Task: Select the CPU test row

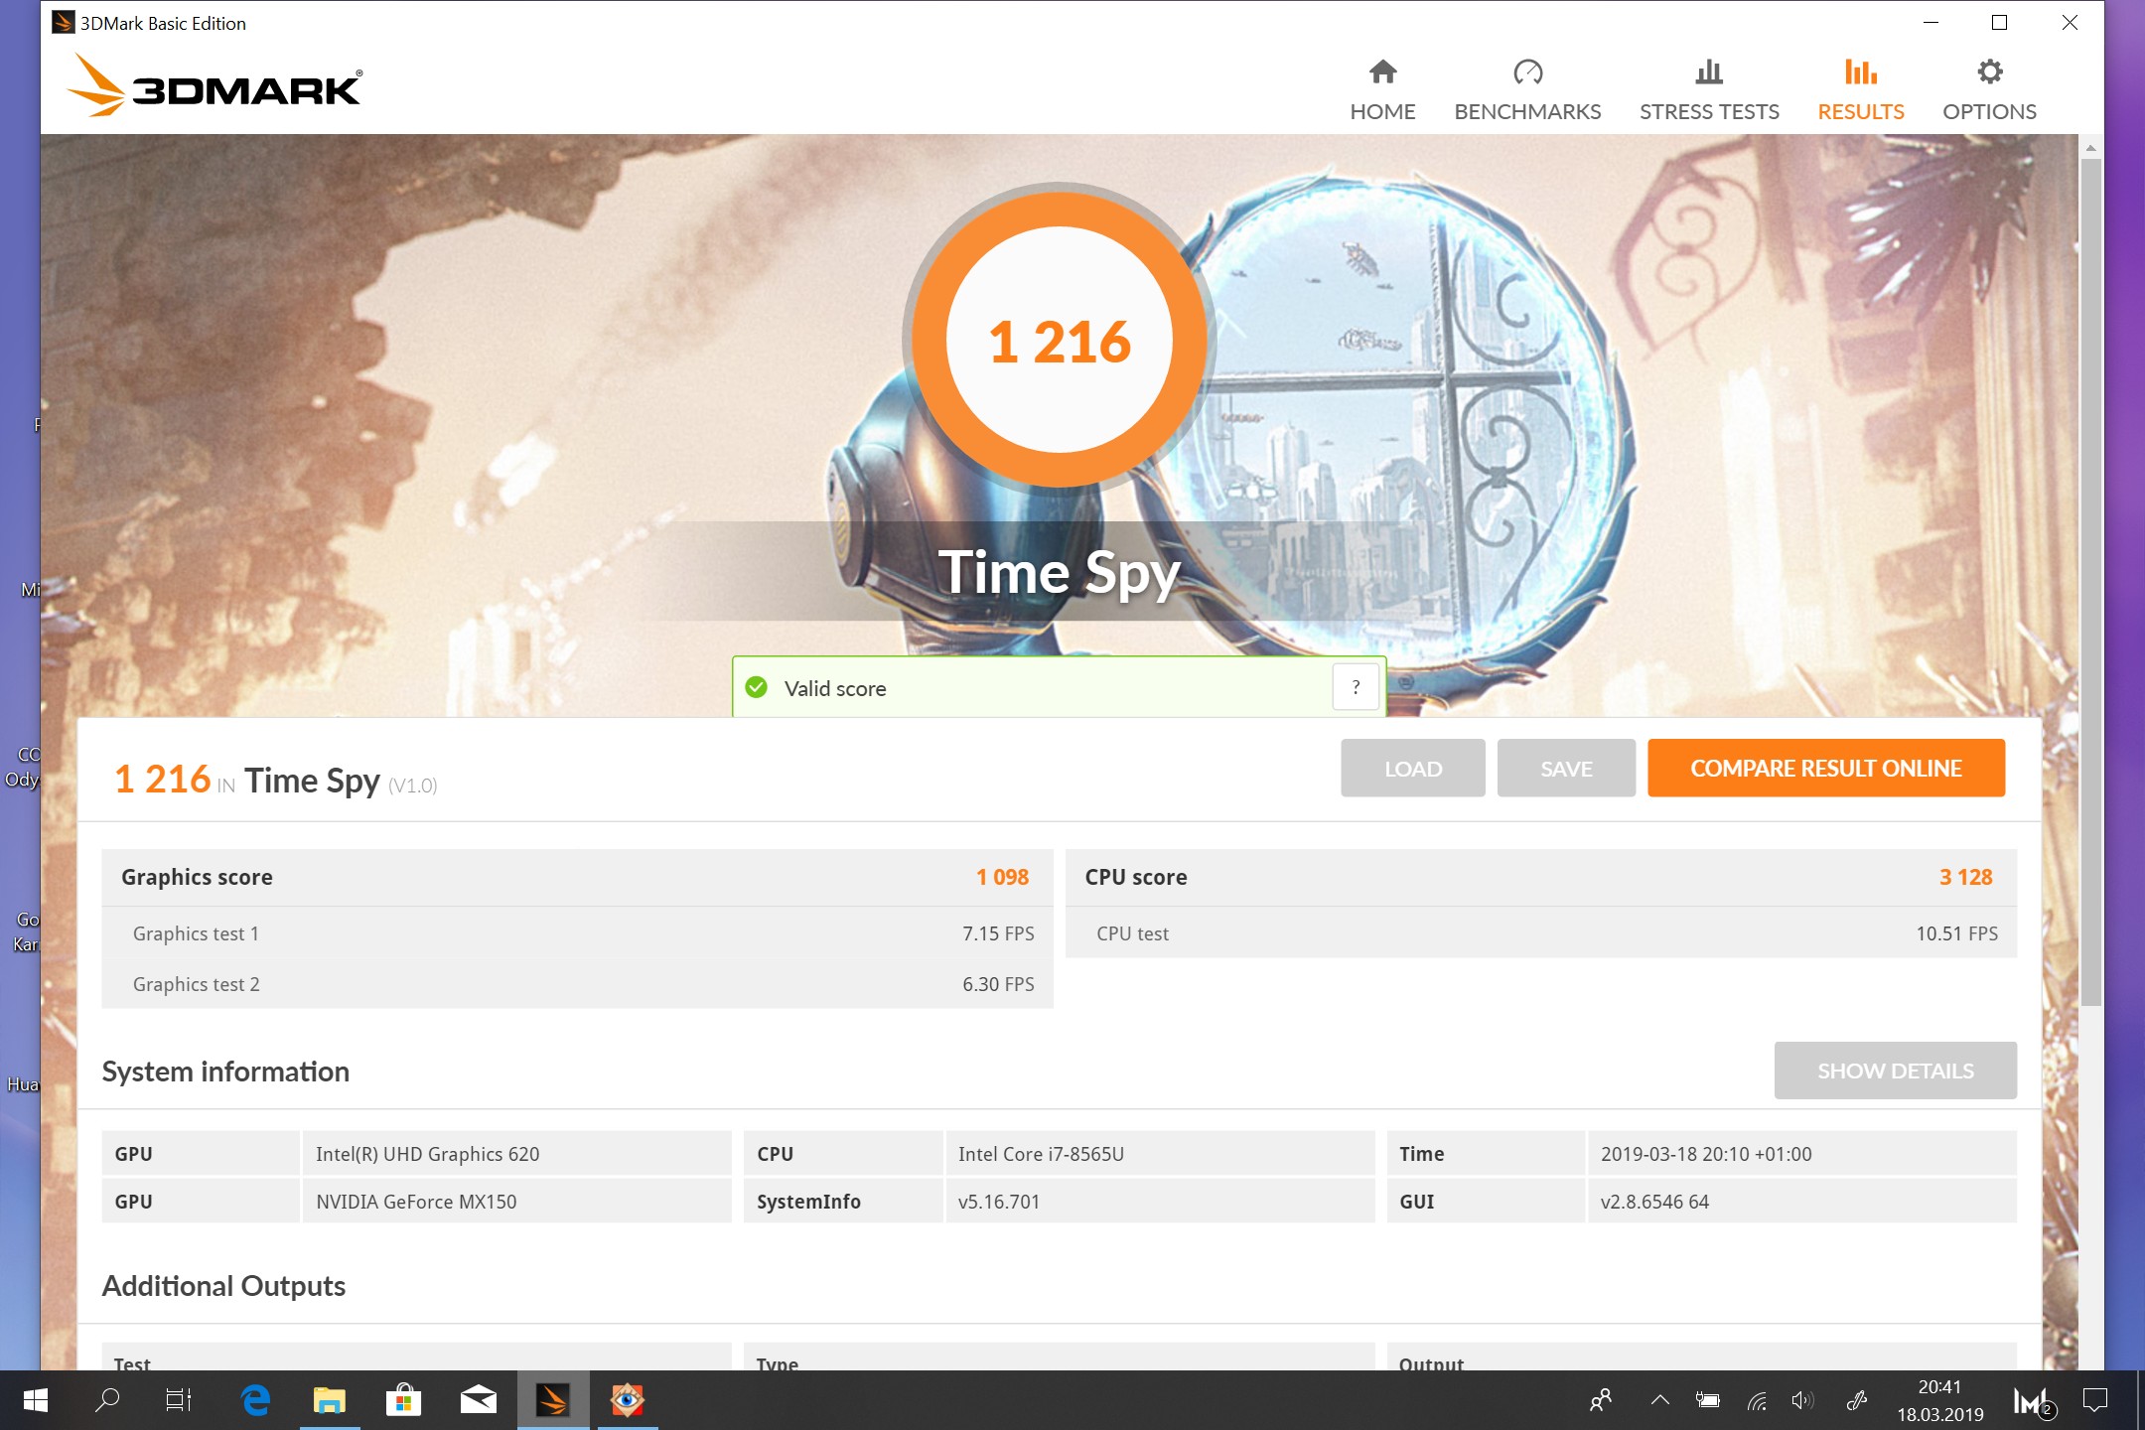Action: (1540, 933)
